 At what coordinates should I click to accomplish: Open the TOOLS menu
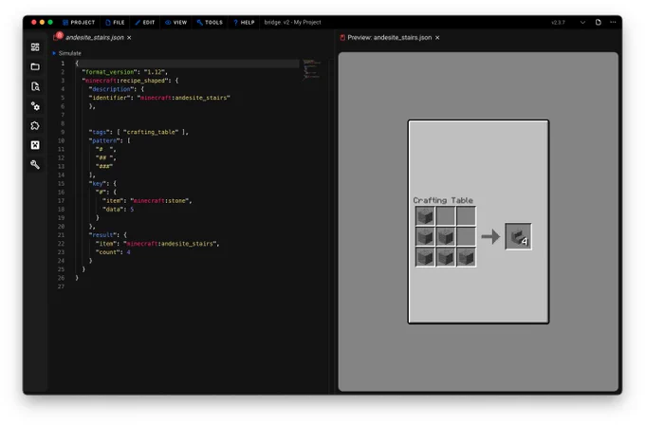coord(210,22)
